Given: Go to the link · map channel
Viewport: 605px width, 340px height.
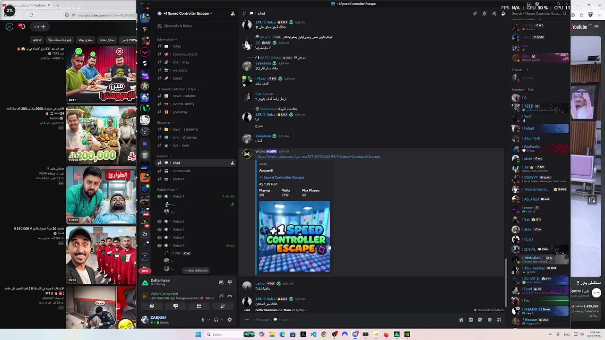Looking at the screenshot, I should click(196, 62).
